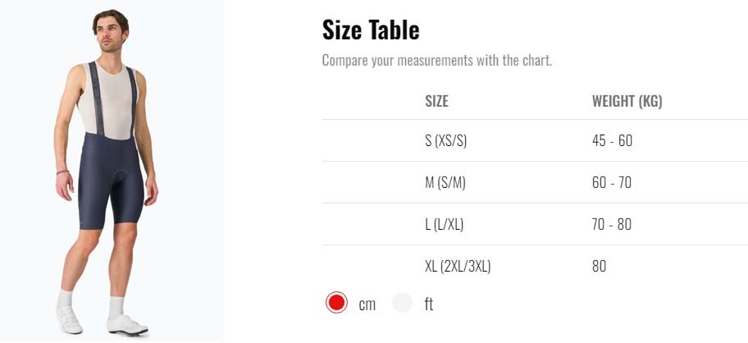
Task: Click the 45 - 60 weight value
Action: pos(612,140)
